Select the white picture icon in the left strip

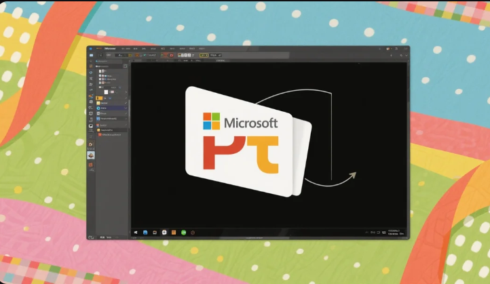tap(91, 126)
